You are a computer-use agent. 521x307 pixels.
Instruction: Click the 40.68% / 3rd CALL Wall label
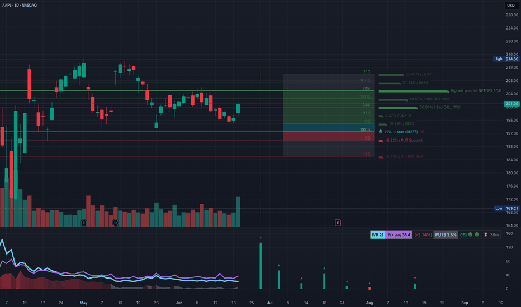429,99
